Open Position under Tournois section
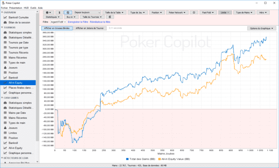The width and height of the screenshot is (279, 168). (x=13, y=73)
